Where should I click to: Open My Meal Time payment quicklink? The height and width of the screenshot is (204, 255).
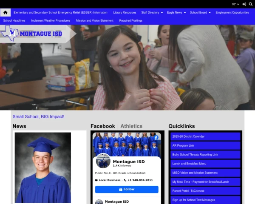[205, 182]
